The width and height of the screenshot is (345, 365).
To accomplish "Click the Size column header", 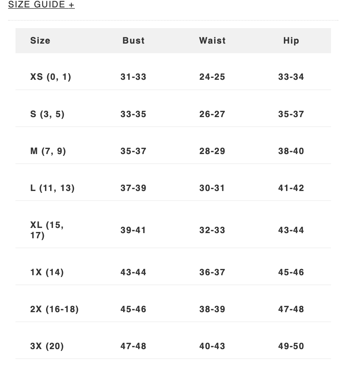I will coord(40,41).
